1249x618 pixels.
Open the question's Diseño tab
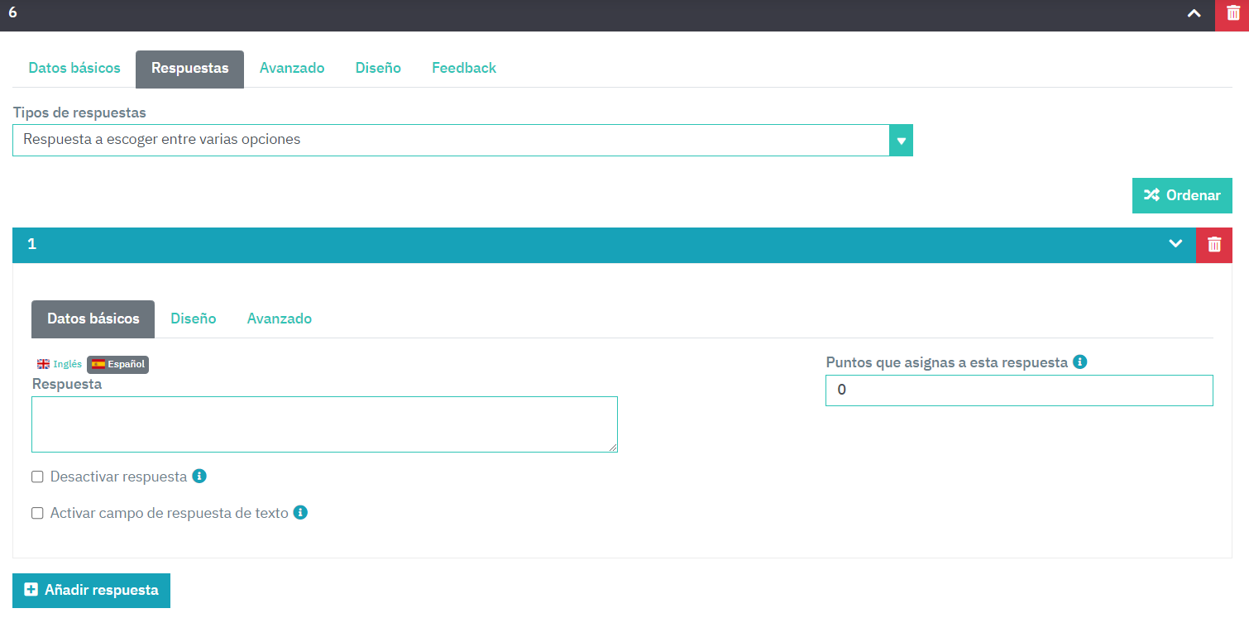tap(378, 69)
